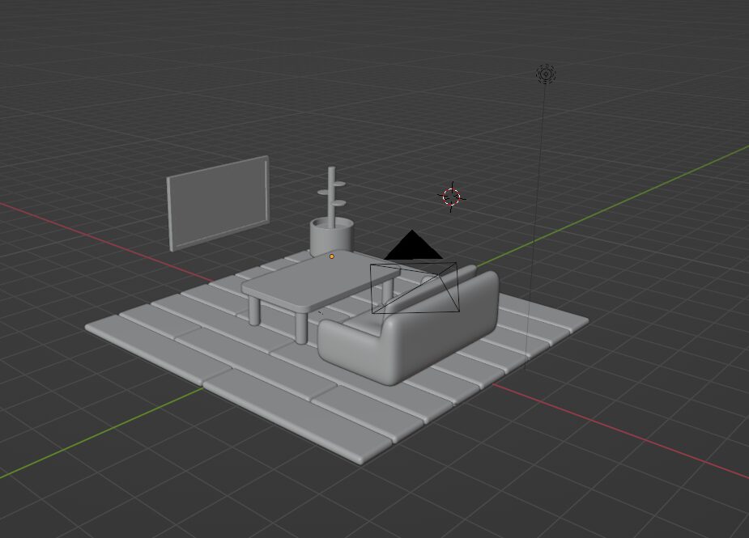Select the flat TV screen panel
This screenshot has height=538, width=749.
(217, 202)
